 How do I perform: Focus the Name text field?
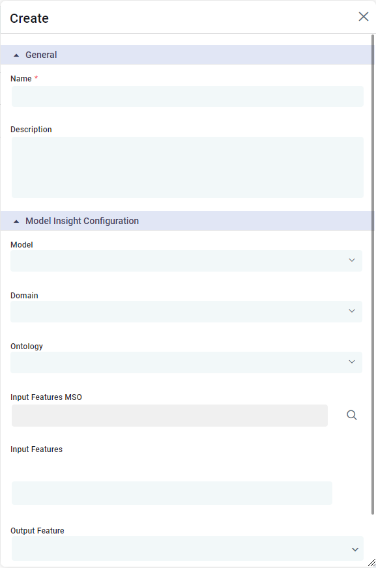187,96
